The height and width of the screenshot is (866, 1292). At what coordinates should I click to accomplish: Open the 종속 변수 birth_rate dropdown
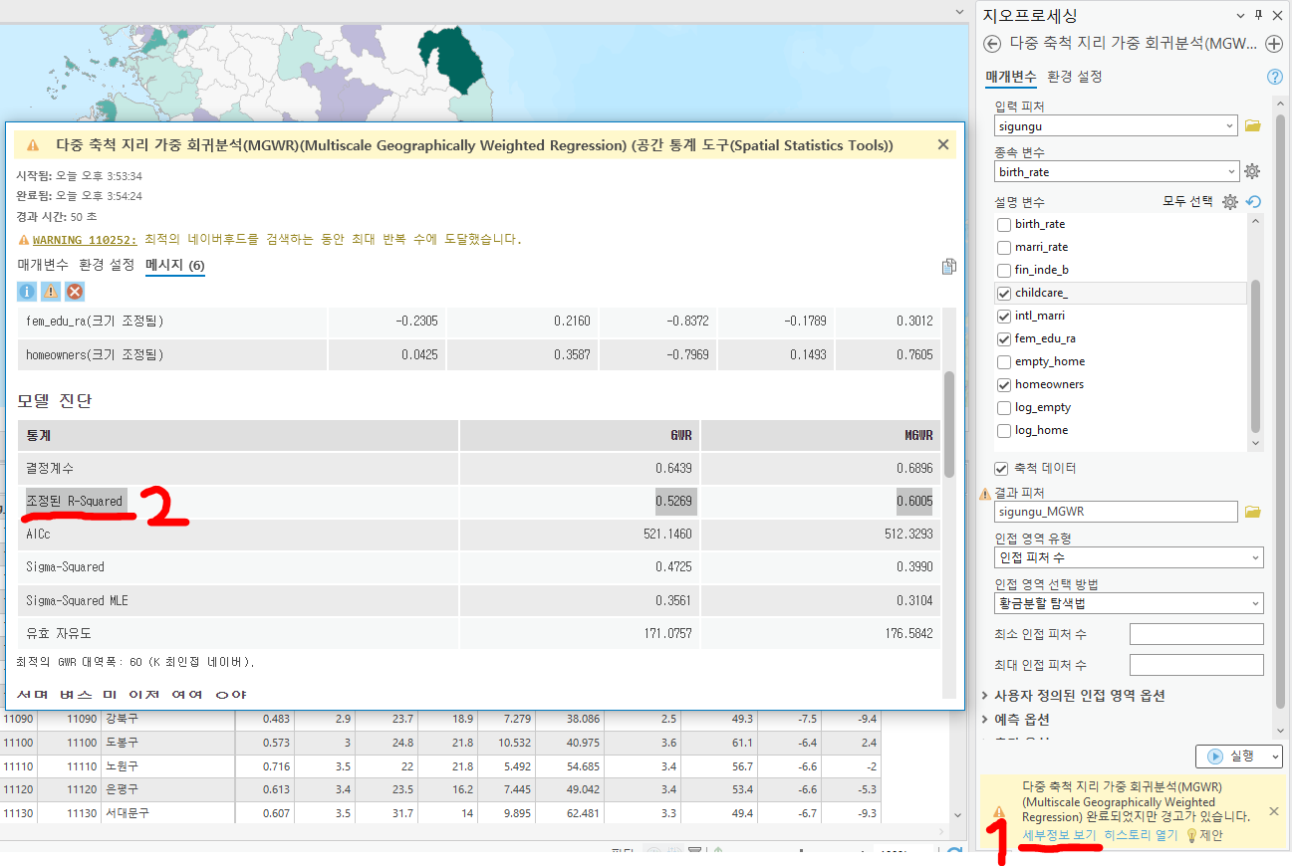(1230, 171)
